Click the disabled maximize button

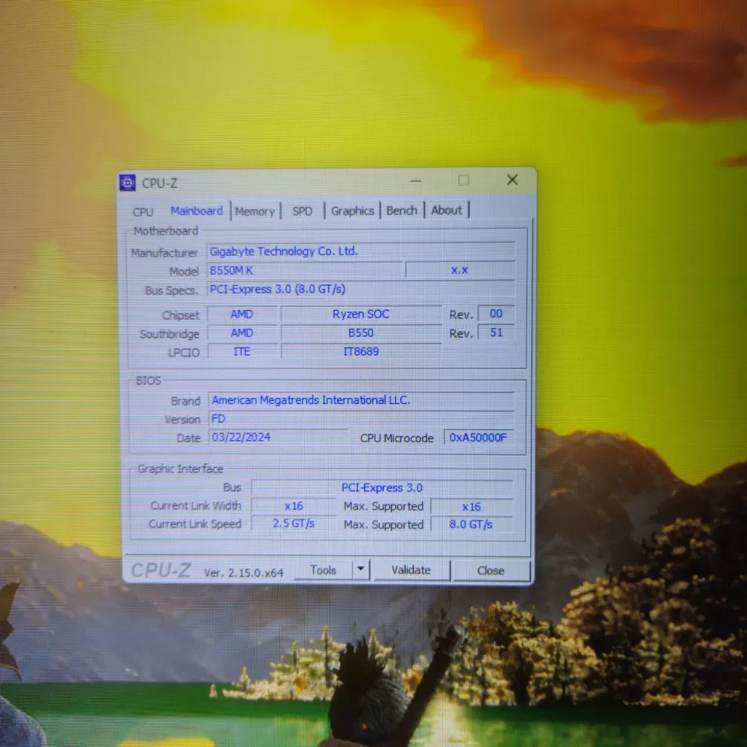point(463,180)
